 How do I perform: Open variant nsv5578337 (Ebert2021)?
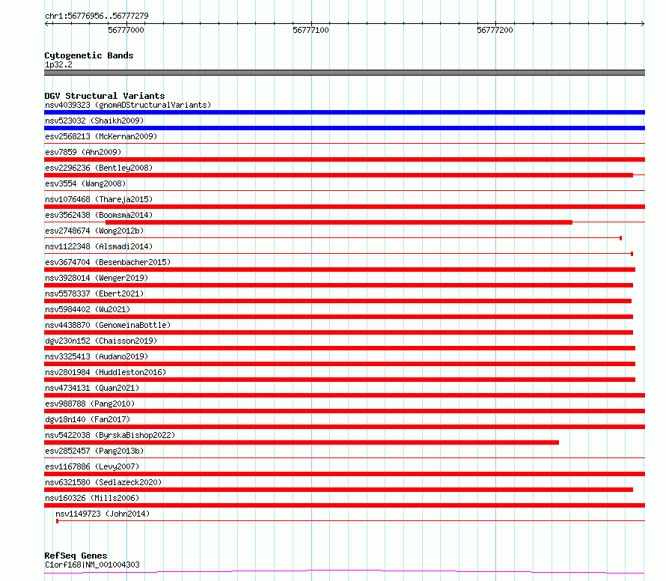(x=94, y=293)
